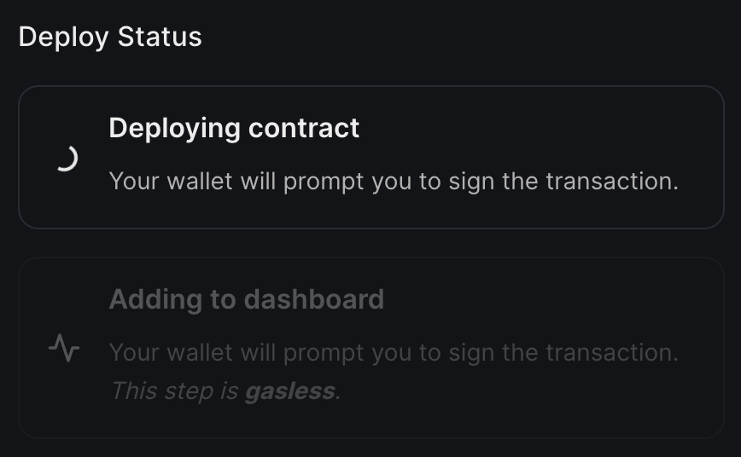Click the word 'Deploying' in first step title
This screenshot has width=741, height=457.
[175, 130]
